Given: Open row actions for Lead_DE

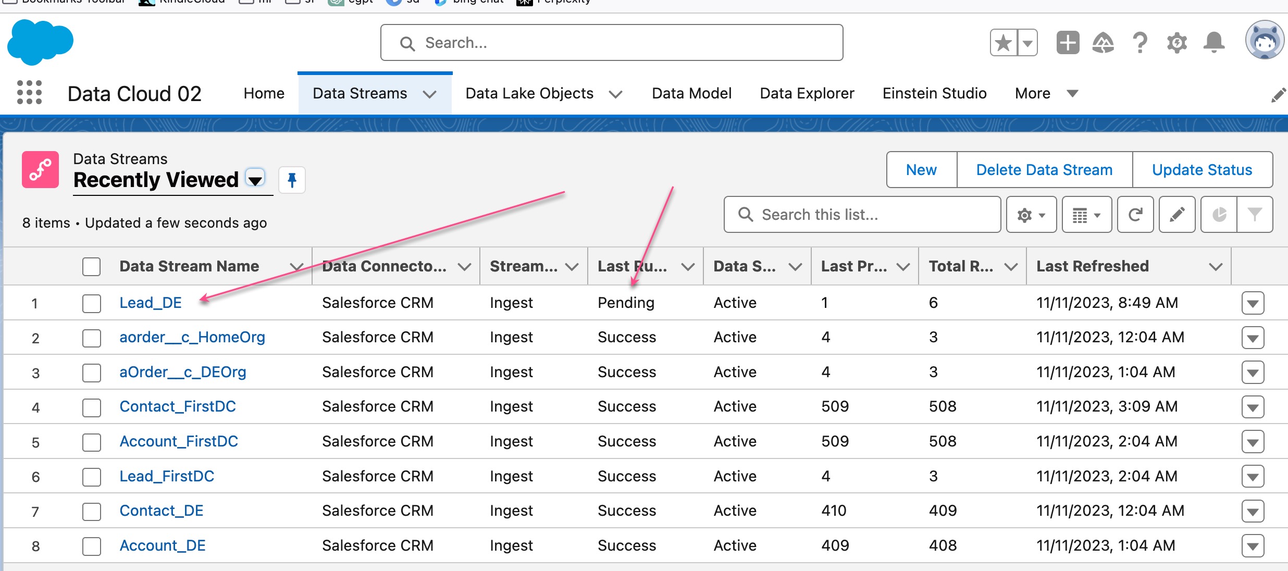Looking at the screenshot, I should pyautogui.click(x=1253, y=303).
